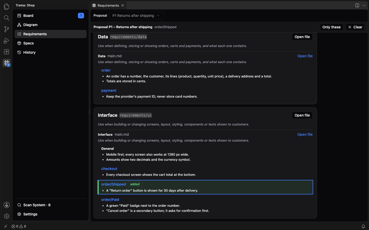Click the requirements/data path label
This screenshot has width=369, height=230.
click(128, 37)
